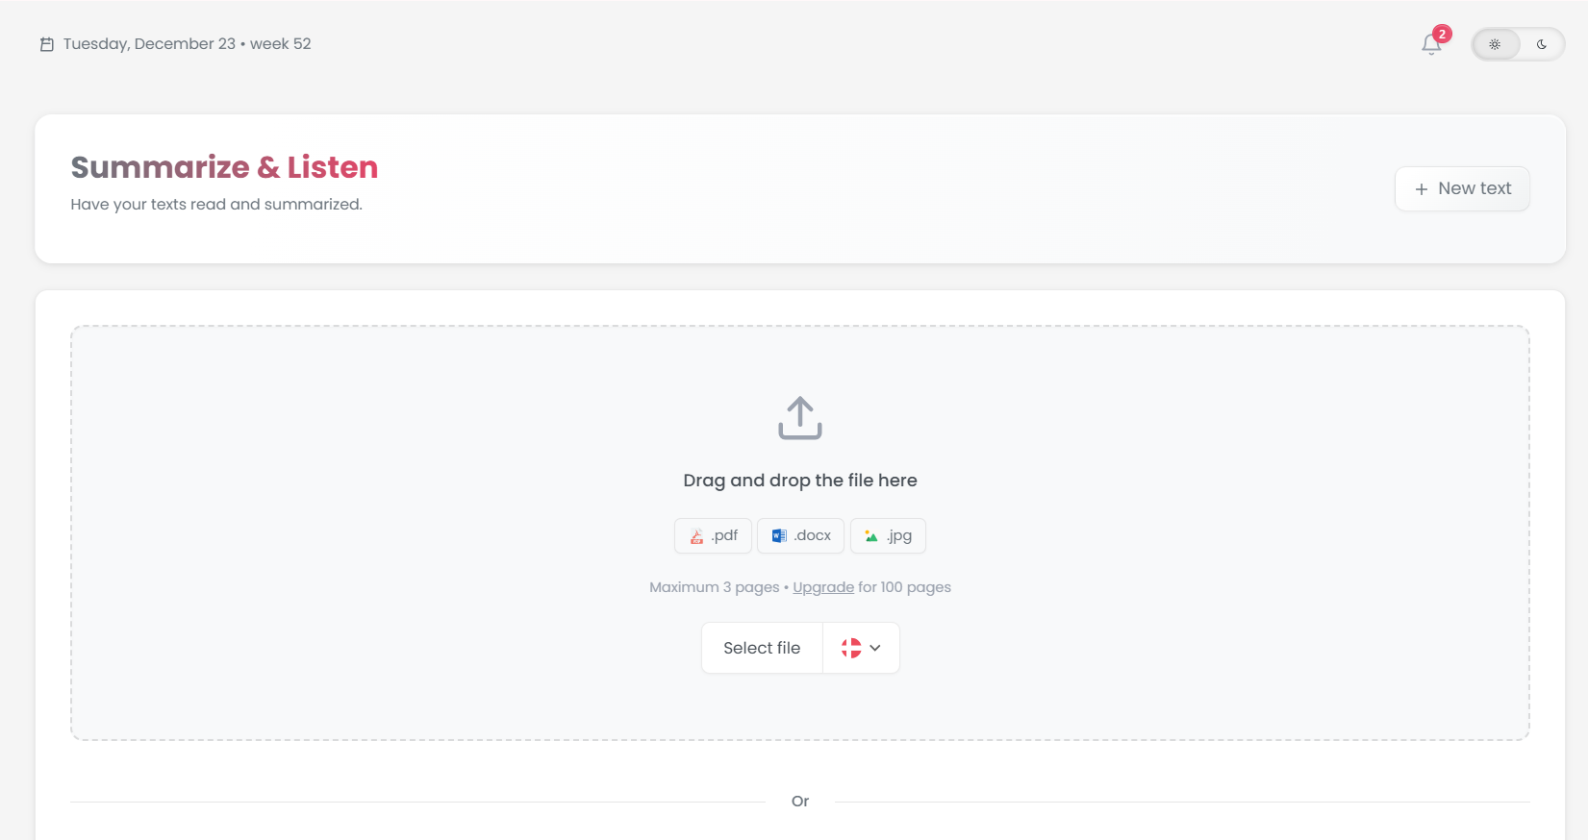Click the 'Summarize & Listen' heading
1588x840 pixels.
coord(224,167)
